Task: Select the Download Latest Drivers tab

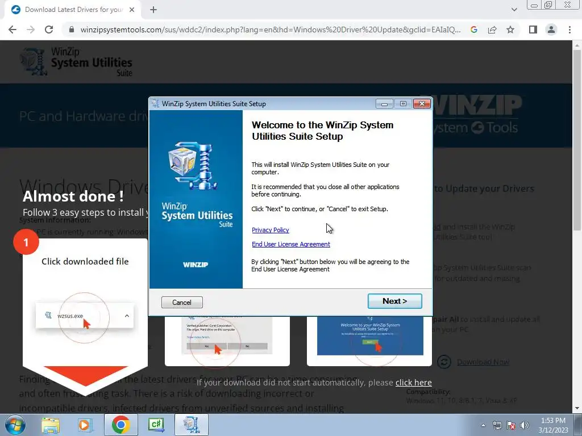Action: (73, 10)
